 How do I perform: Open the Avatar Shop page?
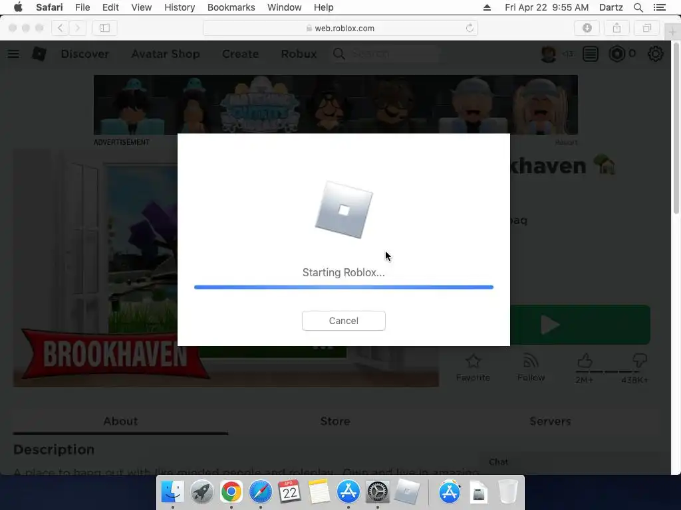pos(166,54)
